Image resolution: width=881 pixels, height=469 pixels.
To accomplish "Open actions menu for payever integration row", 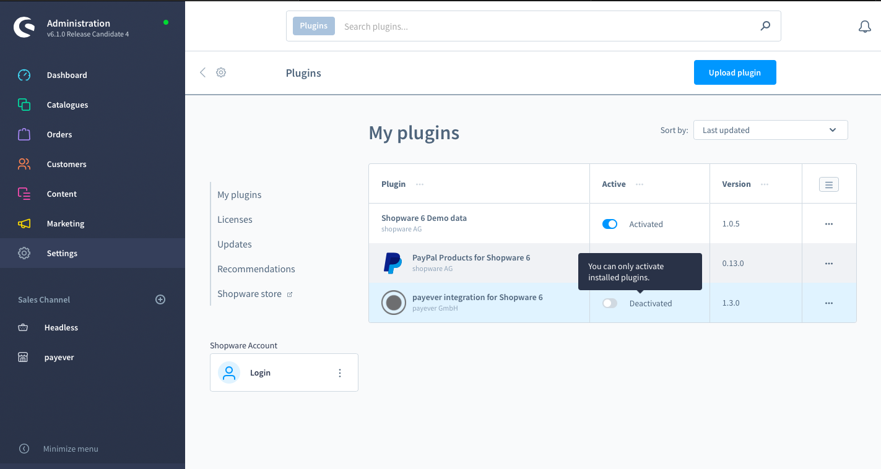I will 829,303.
